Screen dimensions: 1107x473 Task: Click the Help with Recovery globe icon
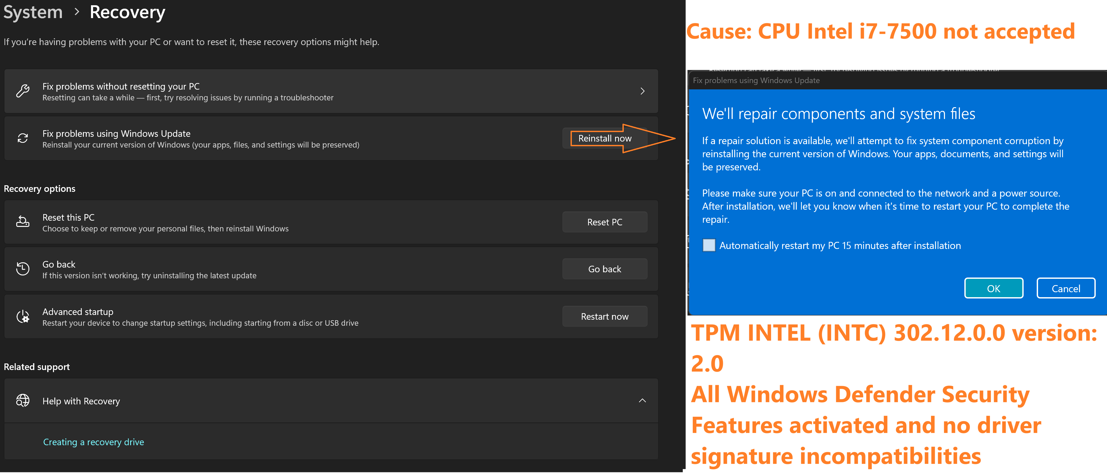click(x=23, y=400)
